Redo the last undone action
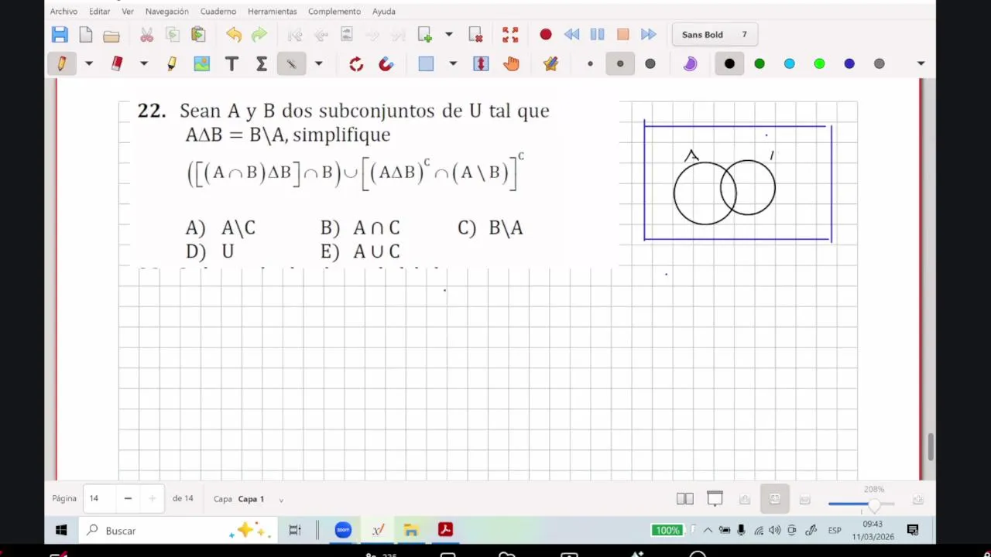 point(259,35)
